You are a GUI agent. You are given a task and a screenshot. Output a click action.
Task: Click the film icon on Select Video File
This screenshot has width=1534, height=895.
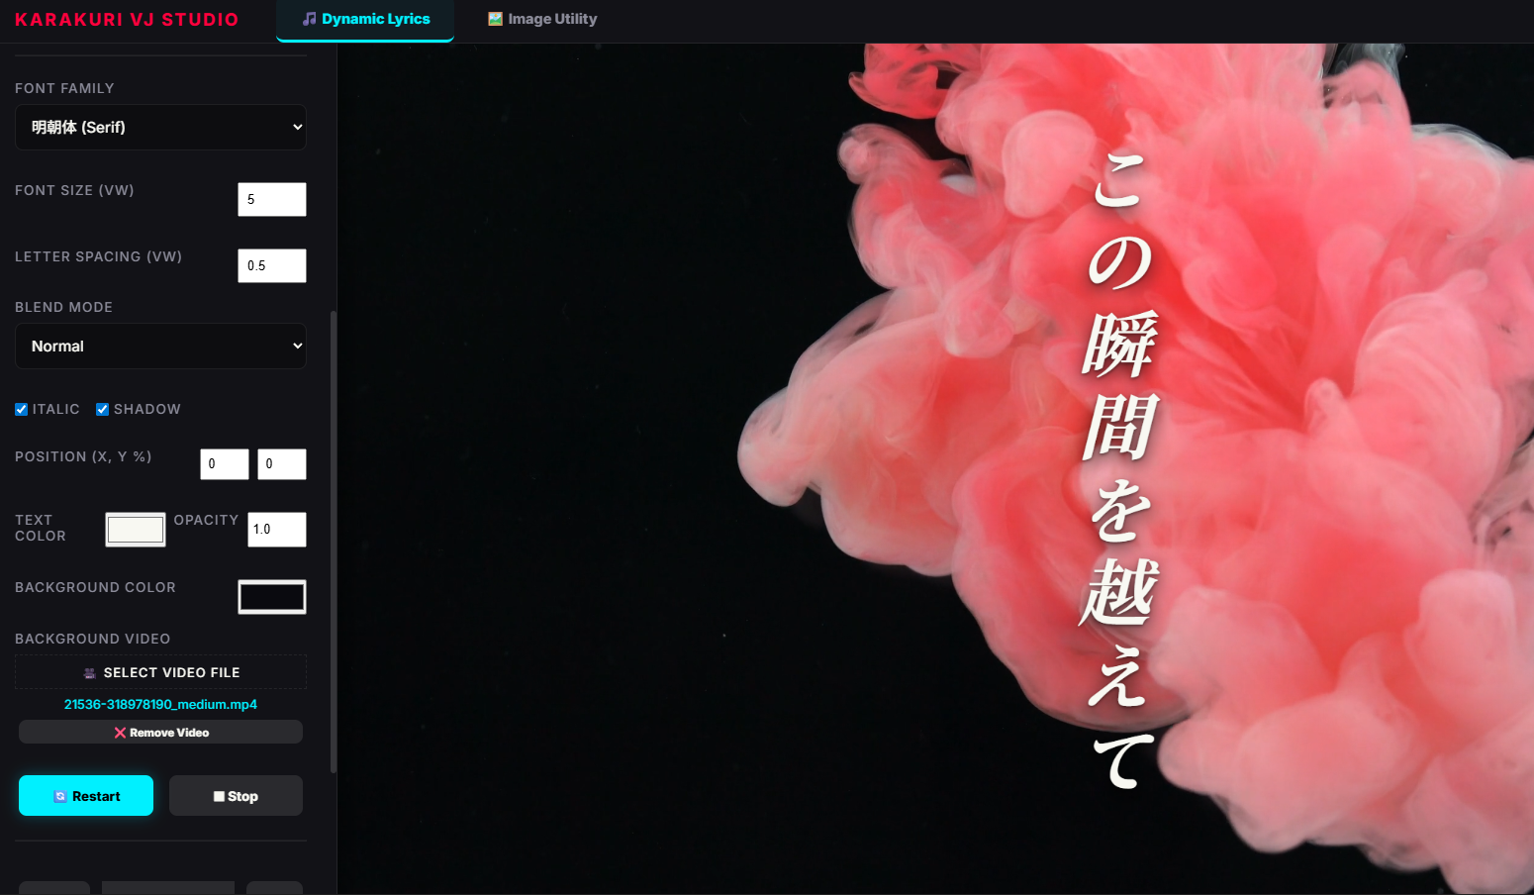(x=91, y=671)
